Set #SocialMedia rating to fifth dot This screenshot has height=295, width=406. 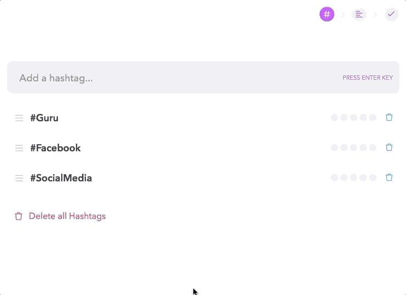tap(373, 178)
